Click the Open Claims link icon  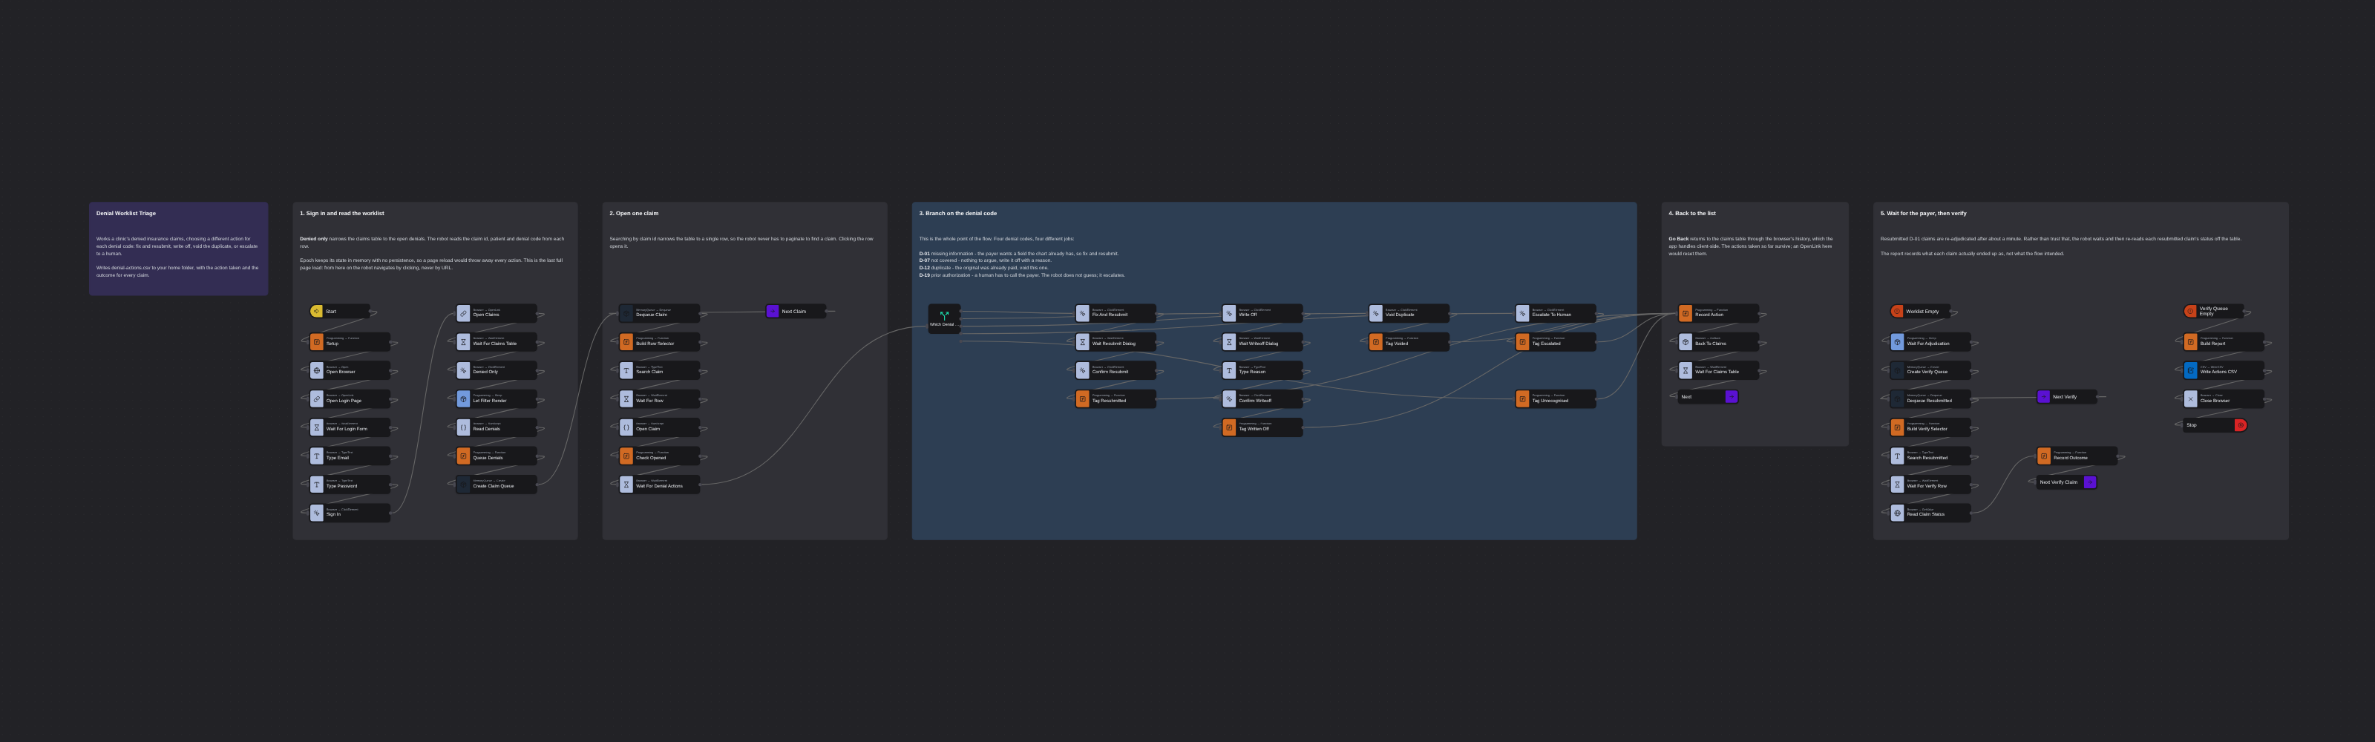tap(464, 313)
